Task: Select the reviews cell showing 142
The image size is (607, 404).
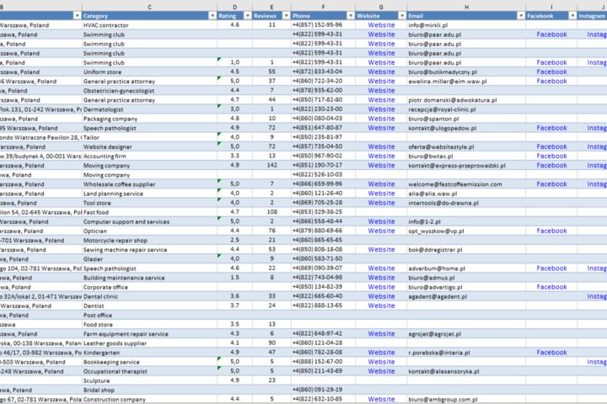Action: click(271, 166)
